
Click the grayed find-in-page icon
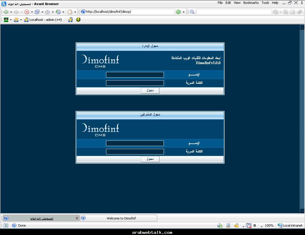(286, 12)
